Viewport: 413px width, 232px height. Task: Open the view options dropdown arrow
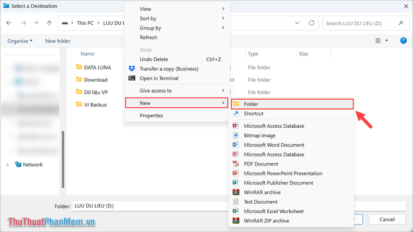coord(386,41)
